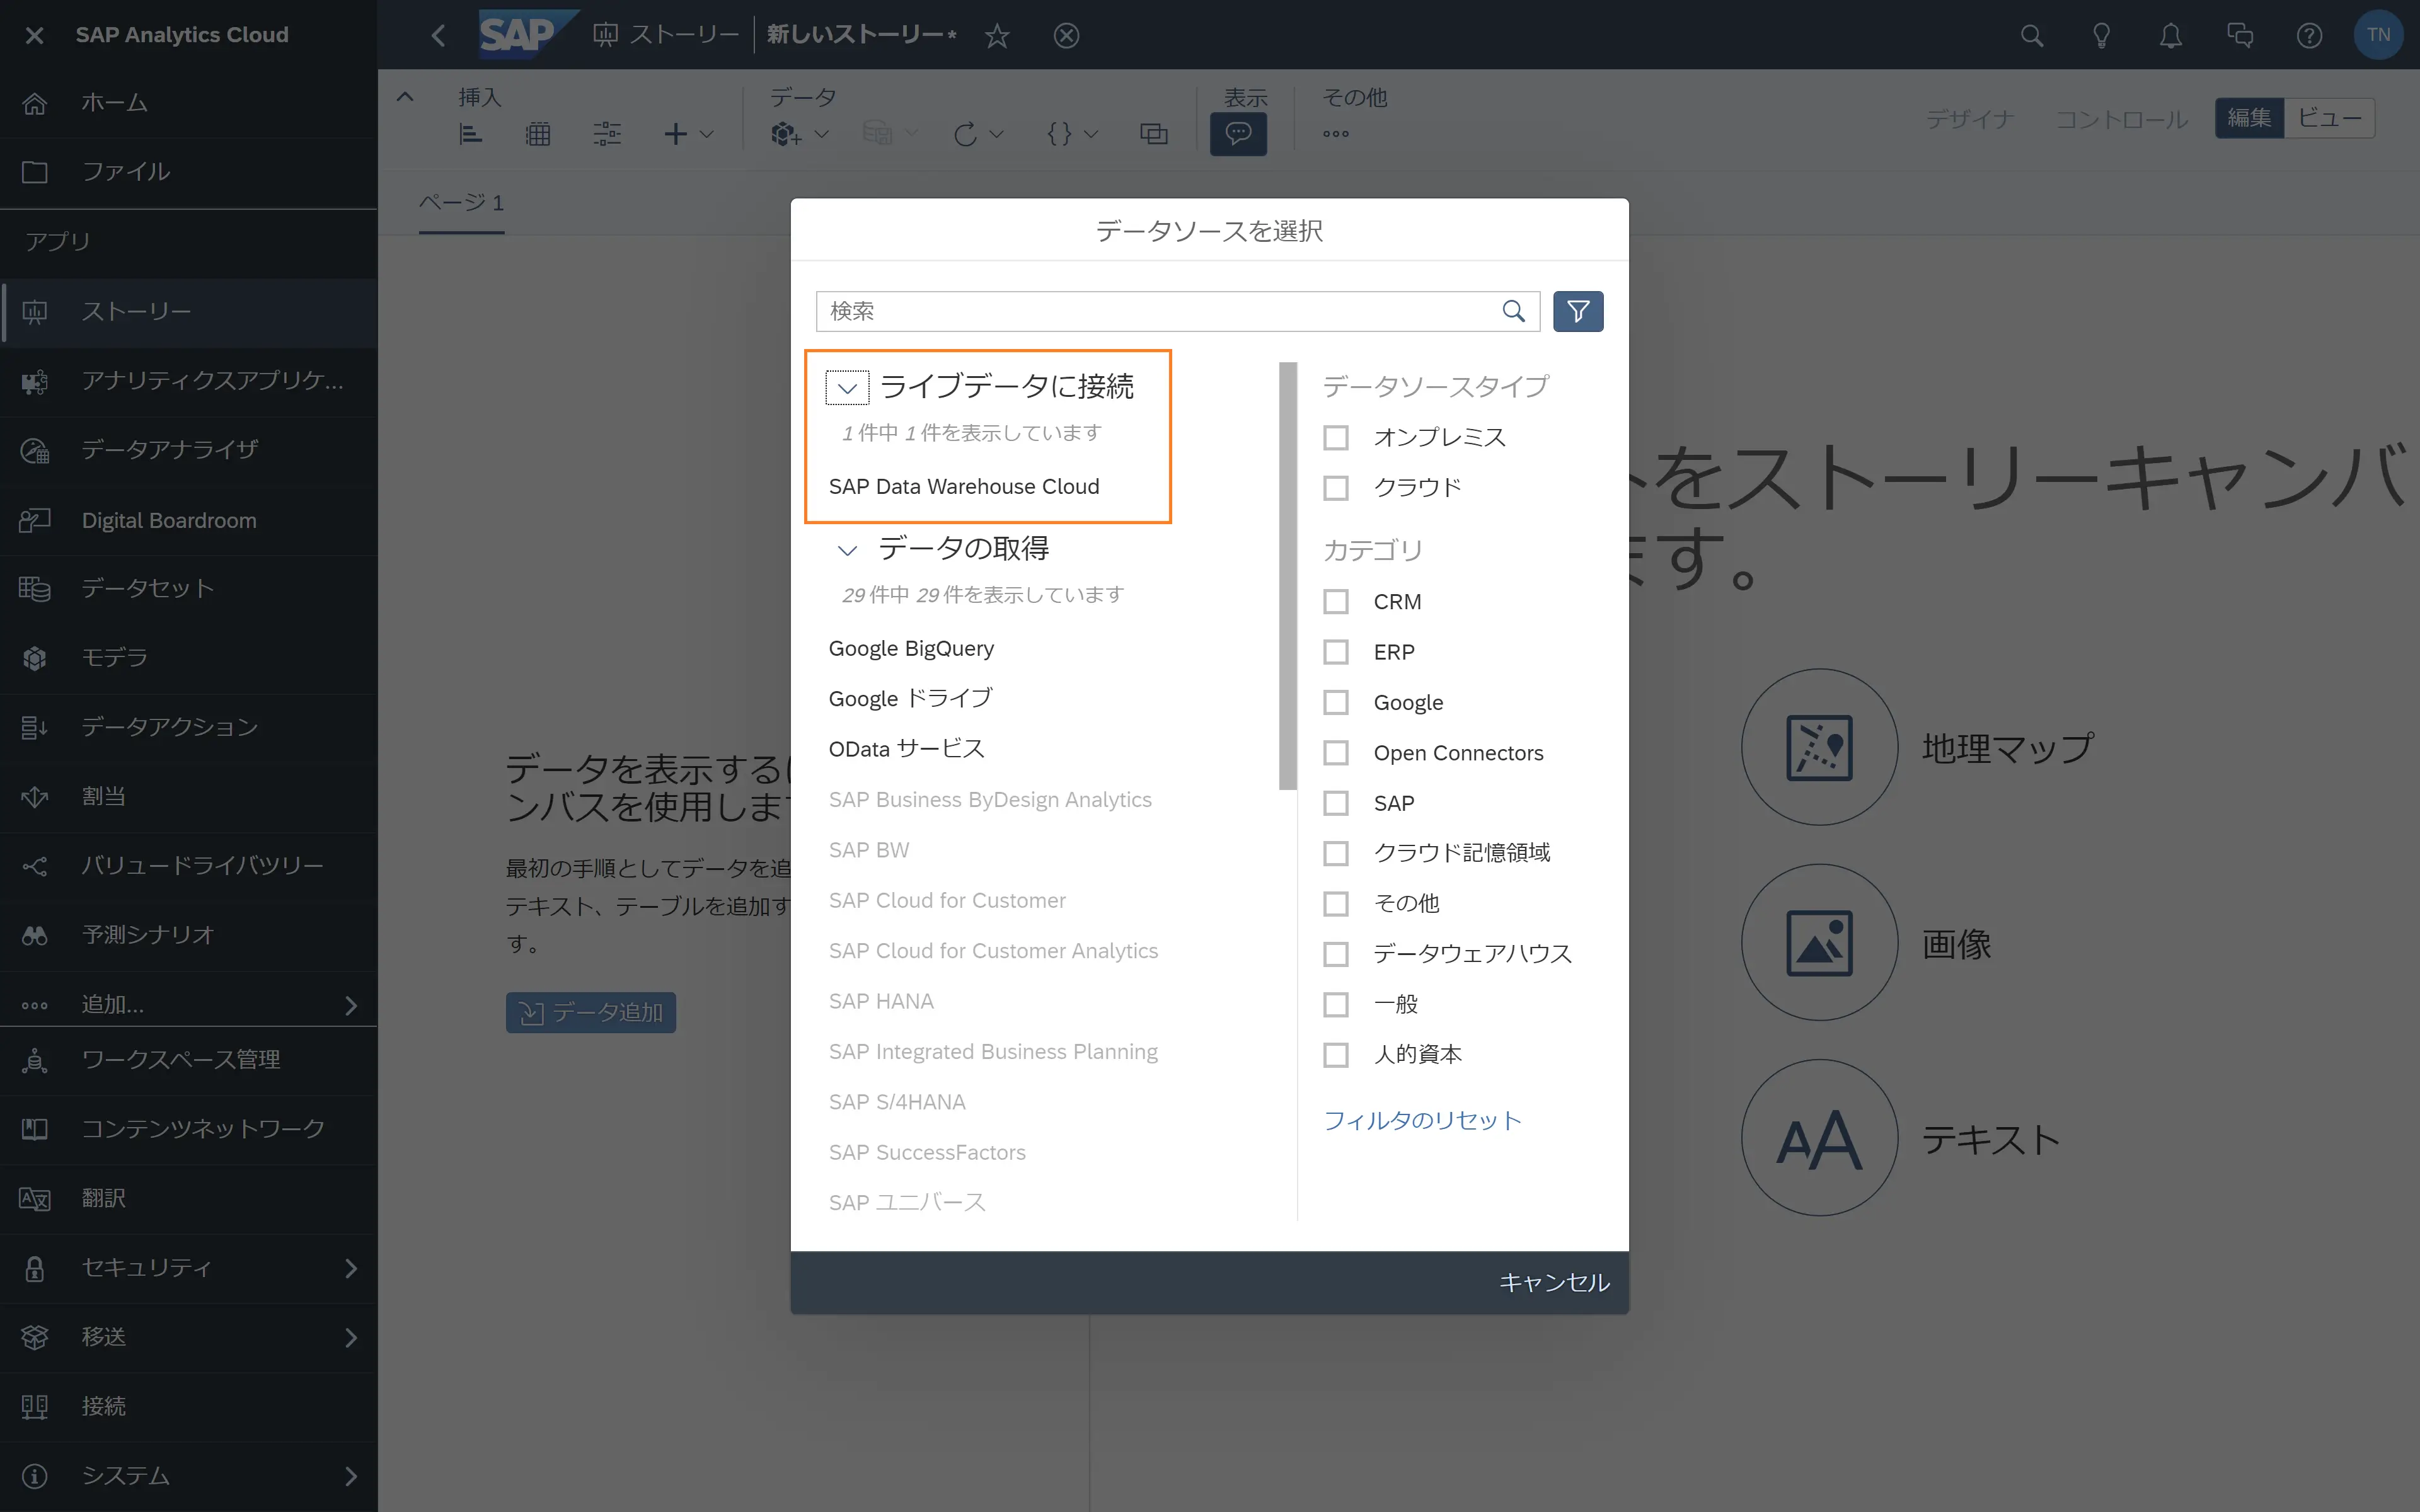Insert a chart from toolbar
Image resolution: width=2420 pixels, height=1512 pixels.
click(470, 134)
